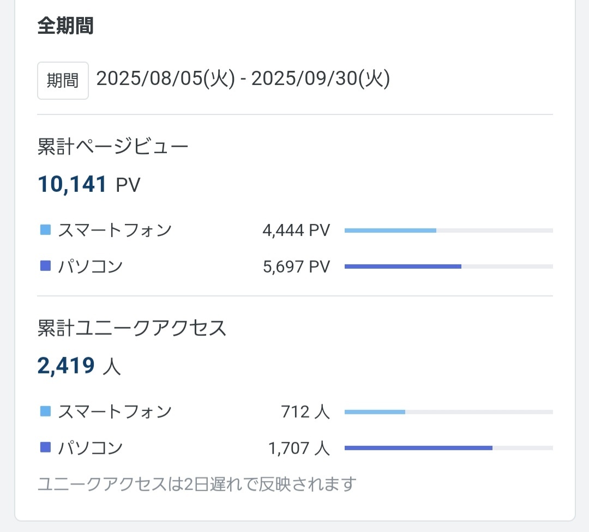Click パソコン label in unique access section
The image size is (589, 532).
(90, 448)
